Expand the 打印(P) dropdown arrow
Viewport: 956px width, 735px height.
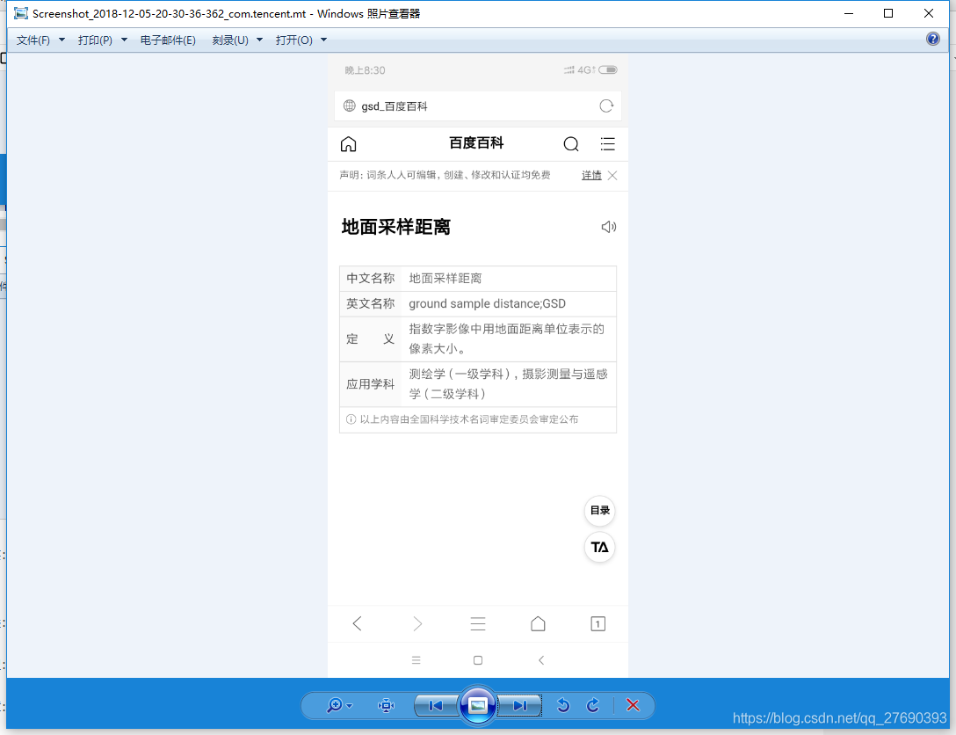124,40
